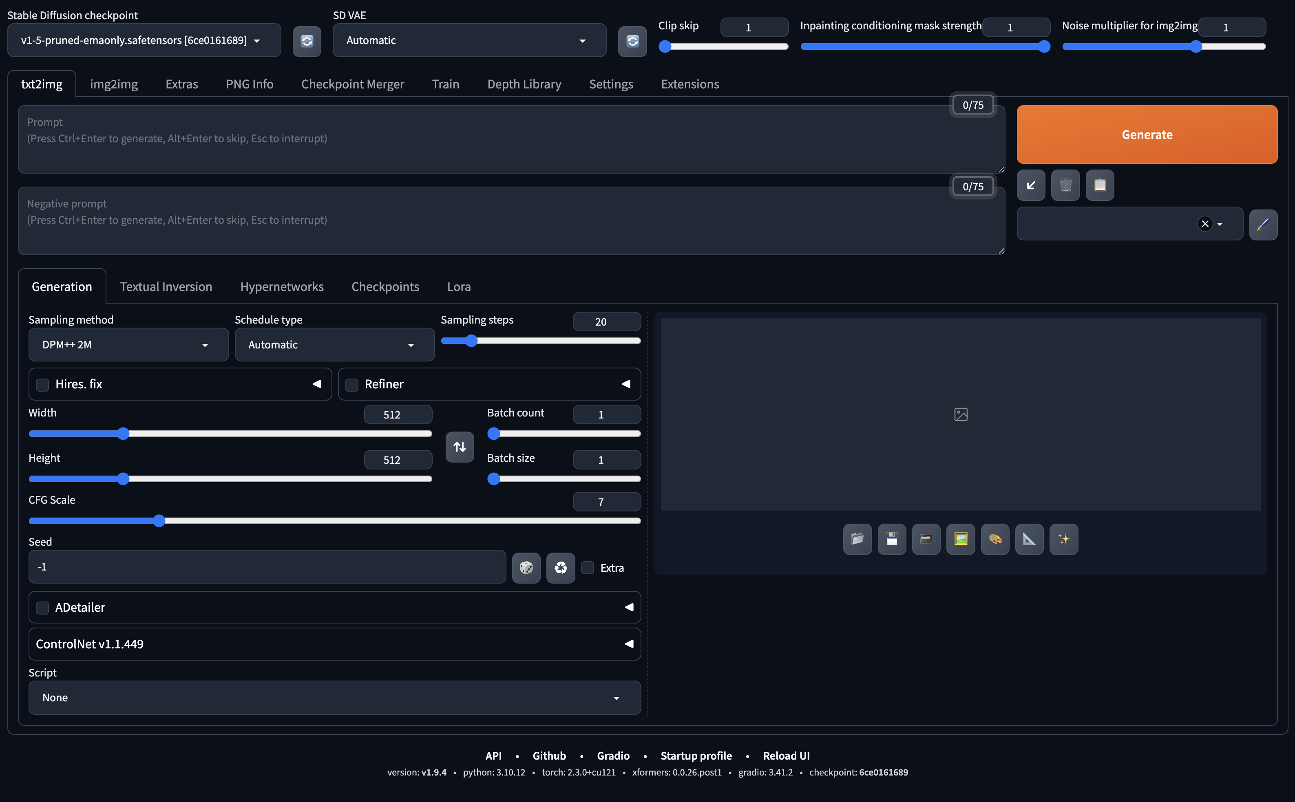Enable the Refiner checkbox

tap(352, 385)
